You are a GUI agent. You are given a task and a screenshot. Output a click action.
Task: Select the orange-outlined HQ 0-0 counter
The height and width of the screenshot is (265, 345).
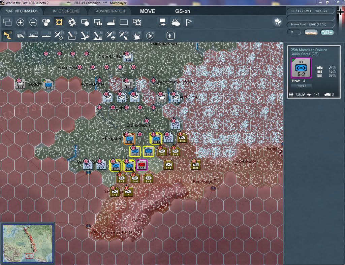tap(129, 139)
